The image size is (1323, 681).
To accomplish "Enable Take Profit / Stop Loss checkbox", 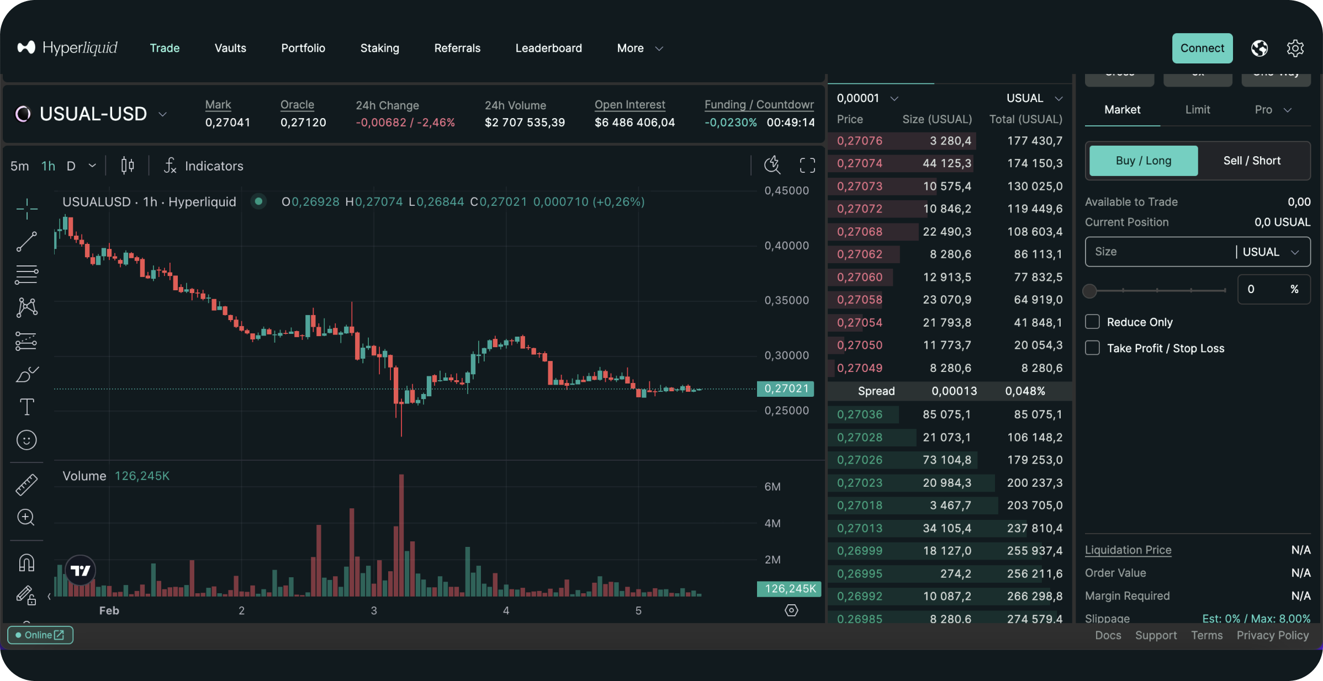I will click(1092, 348).
